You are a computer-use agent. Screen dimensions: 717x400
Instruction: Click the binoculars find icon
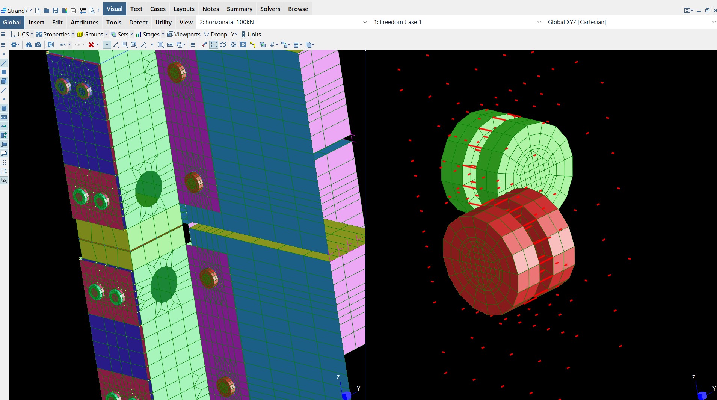click(x=29, y=45)
